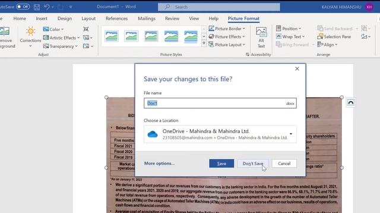Click the Save button
Screen dimensions: 380x213
221,163
